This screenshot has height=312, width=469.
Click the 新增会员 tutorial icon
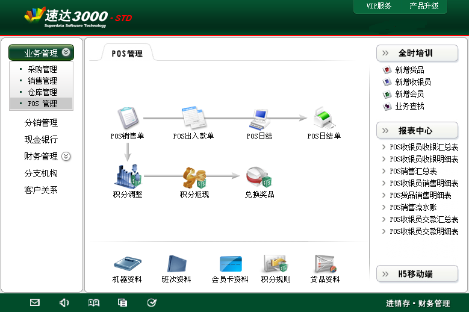point(387,94)
